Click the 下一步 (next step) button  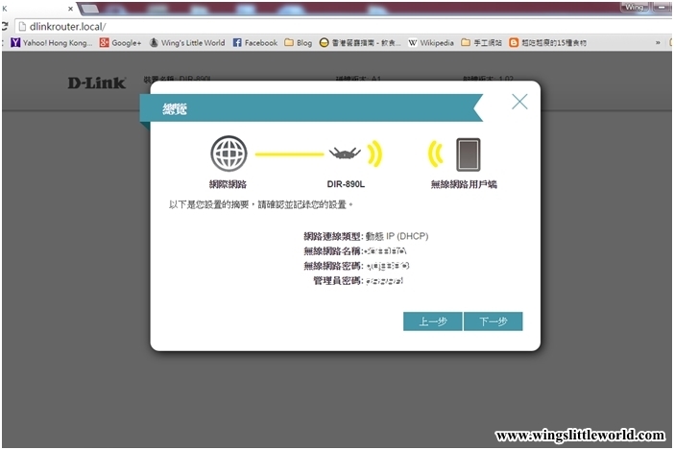click(x=493, y=321)
